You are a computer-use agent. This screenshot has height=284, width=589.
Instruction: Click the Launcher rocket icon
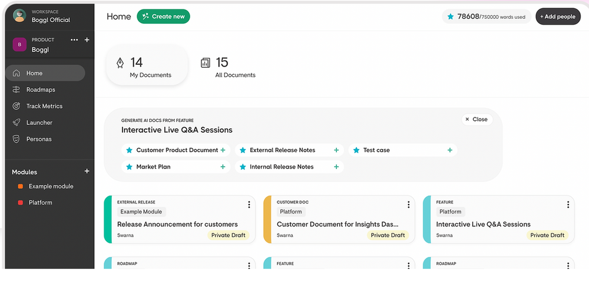(16, 123)
